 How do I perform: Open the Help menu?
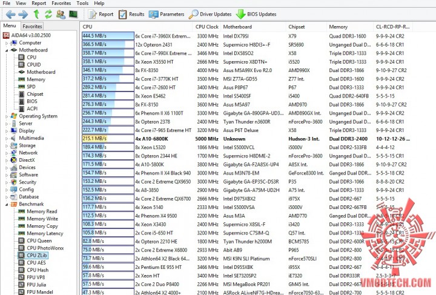tap(99, 4)
